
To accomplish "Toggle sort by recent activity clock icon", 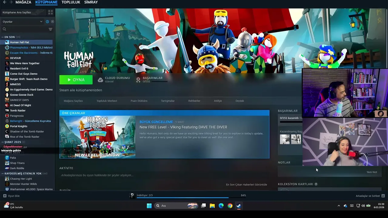I will (x=47, y=21).
